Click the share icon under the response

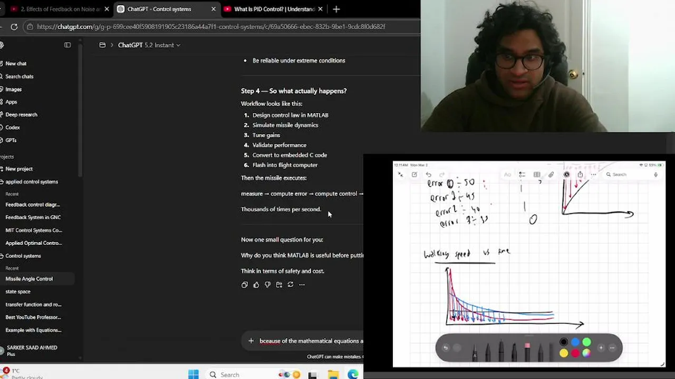(x=279, y=285)
